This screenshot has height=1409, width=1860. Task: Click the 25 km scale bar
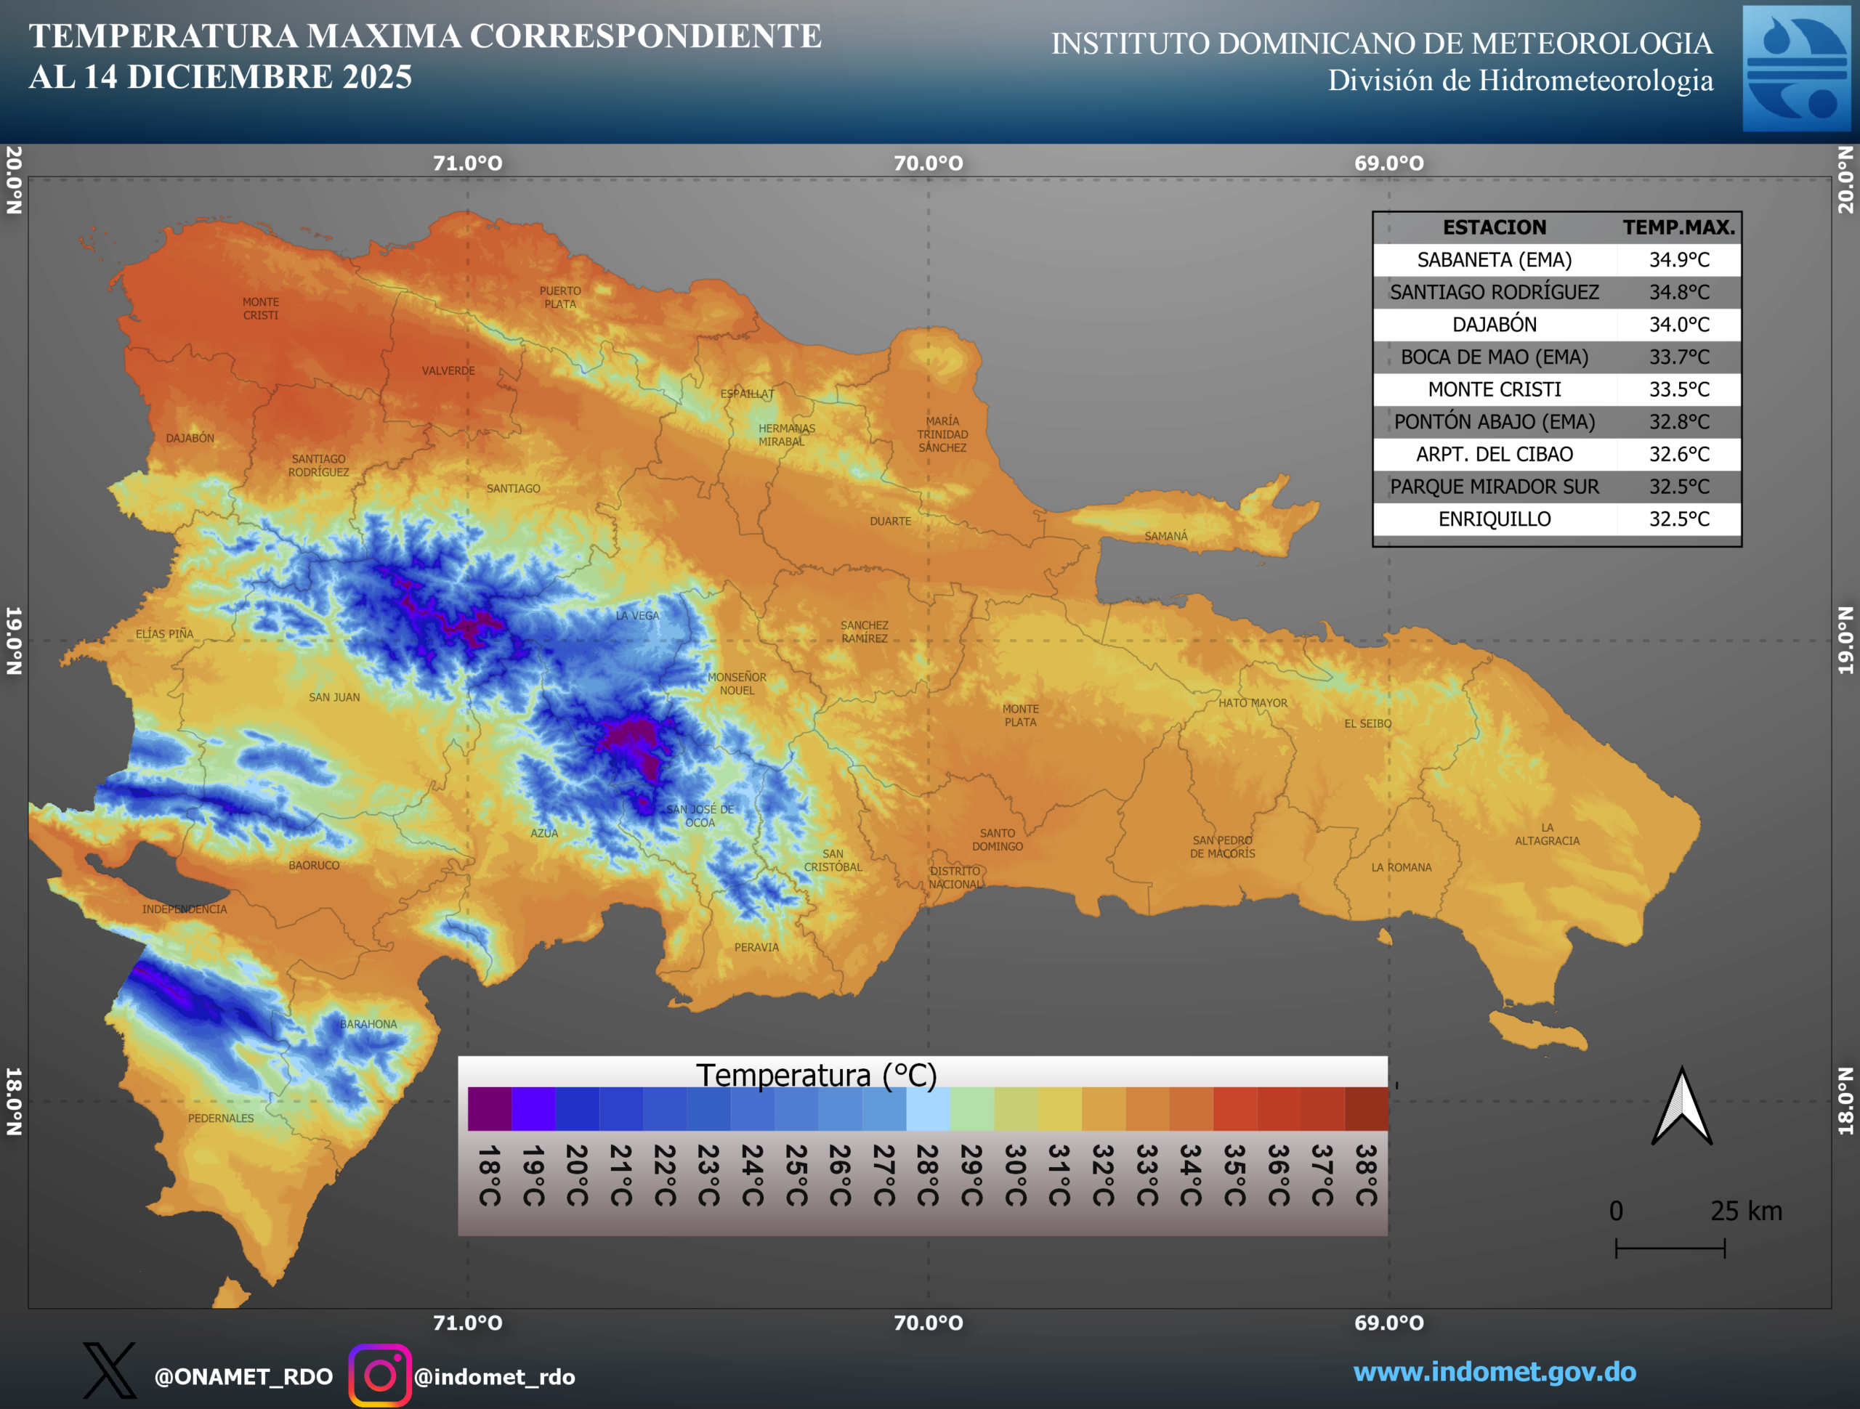pyautogui.click(x=1670, y=1248)
